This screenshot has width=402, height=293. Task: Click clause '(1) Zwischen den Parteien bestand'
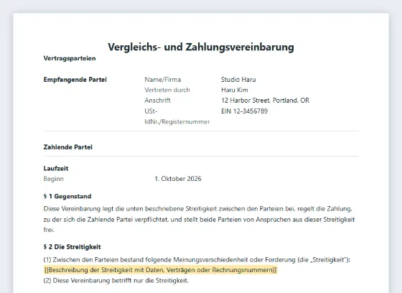point(197,260)
